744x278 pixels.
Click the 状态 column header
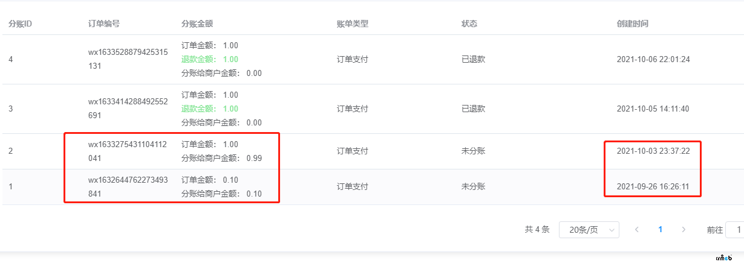469,24
